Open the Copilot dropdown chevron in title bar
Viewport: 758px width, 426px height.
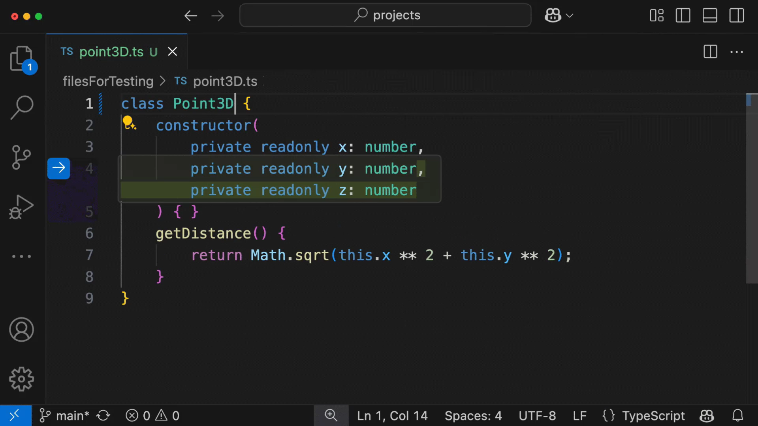pos(570,16)
